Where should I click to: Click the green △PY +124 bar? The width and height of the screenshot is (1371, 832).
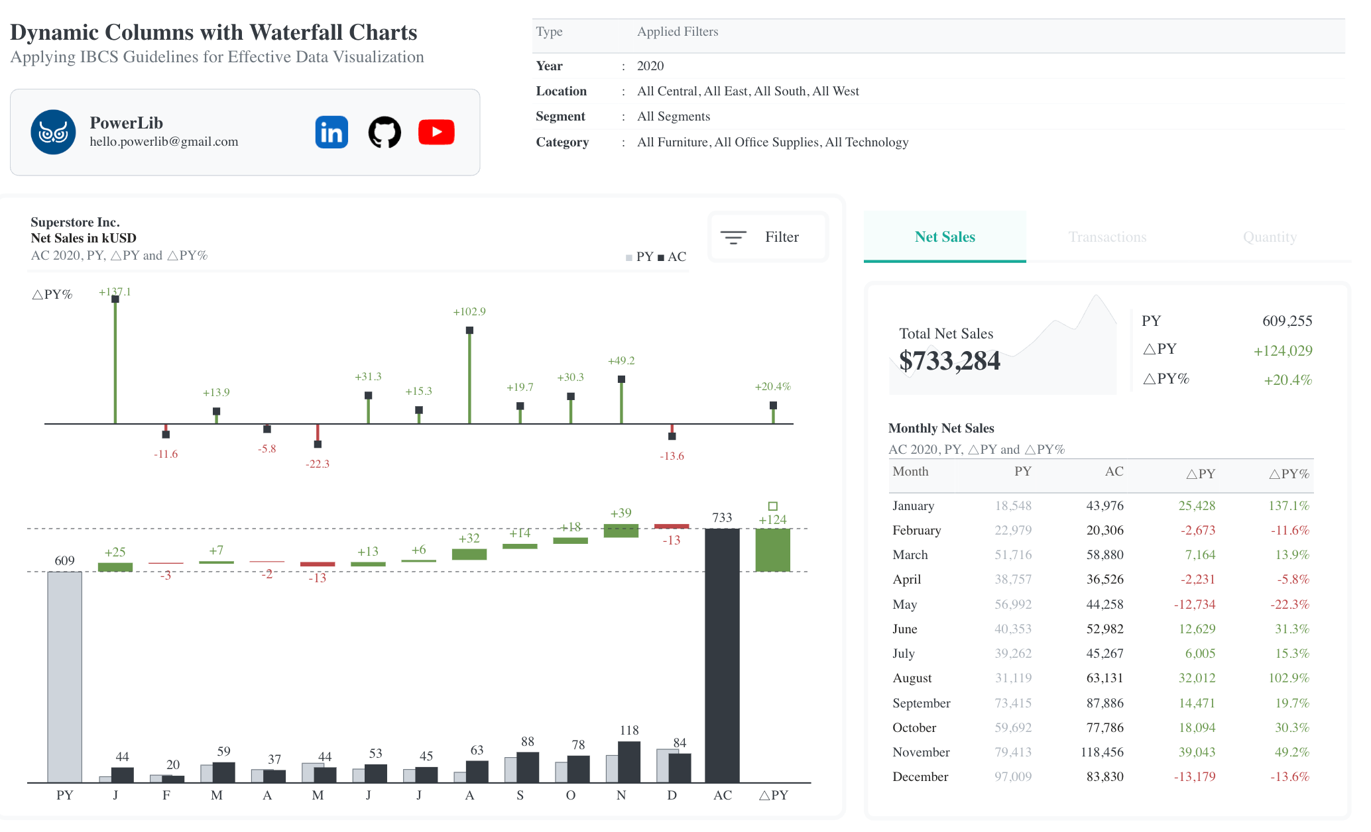pos(773,550)
